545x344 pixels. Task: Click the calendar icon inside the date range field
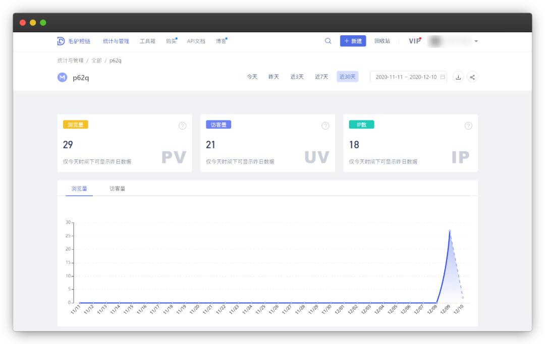442,76
